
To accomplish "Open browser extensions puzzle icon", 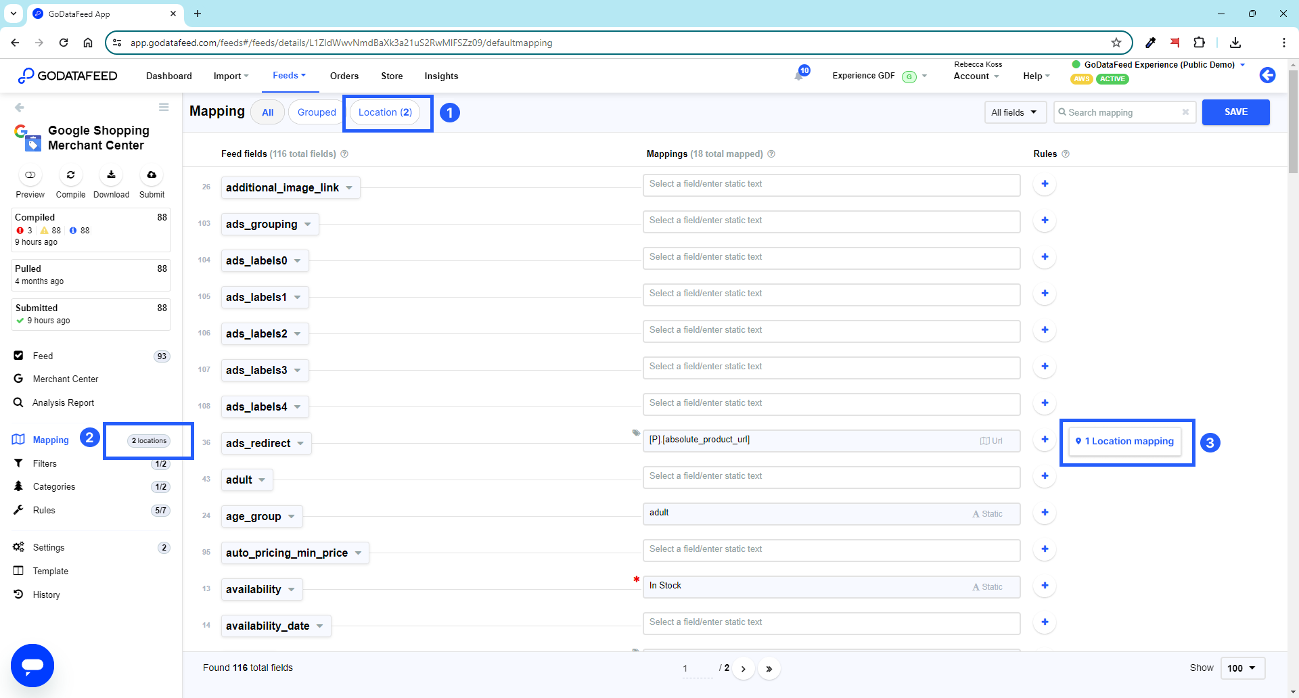I will (x=1199, y=43).
